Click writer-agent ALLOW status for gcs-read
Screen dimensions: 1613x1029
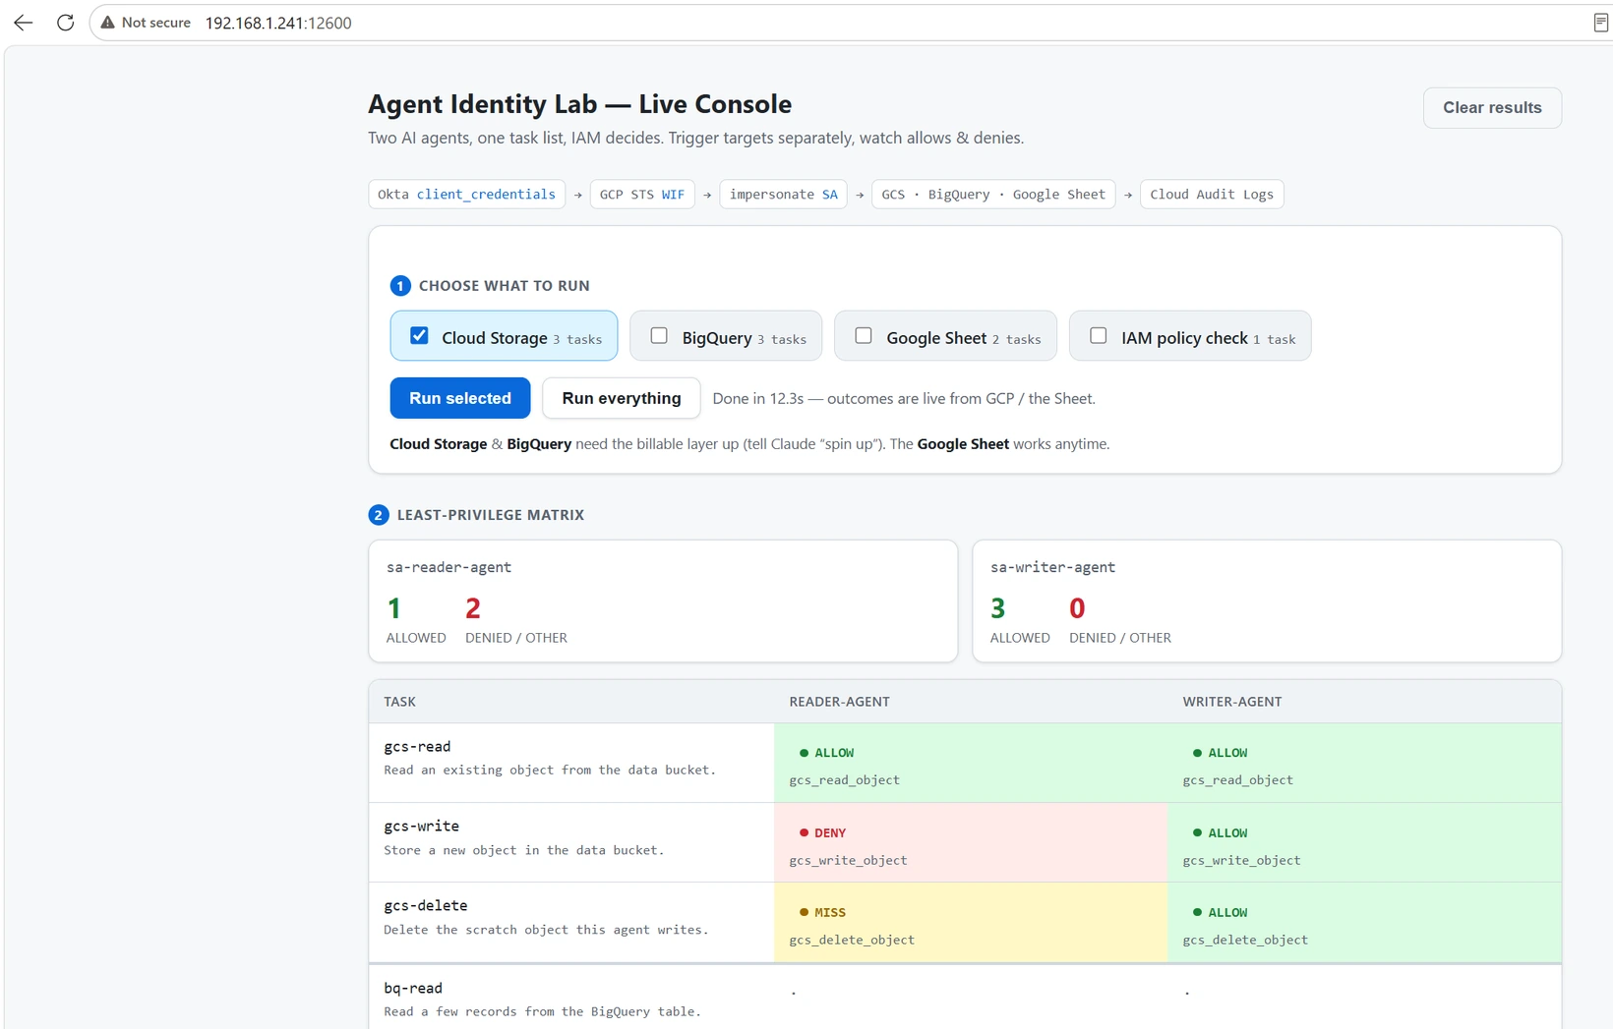[1220, 753]
